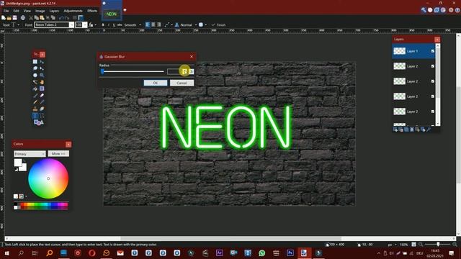Set text alignment to left

click(x=148, y=25)
